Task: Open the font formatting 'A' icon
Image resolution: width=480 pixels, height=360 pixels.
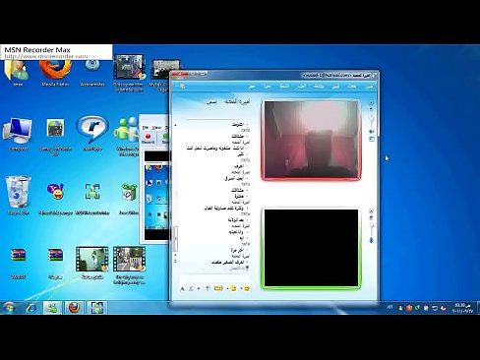Action: 182,288
